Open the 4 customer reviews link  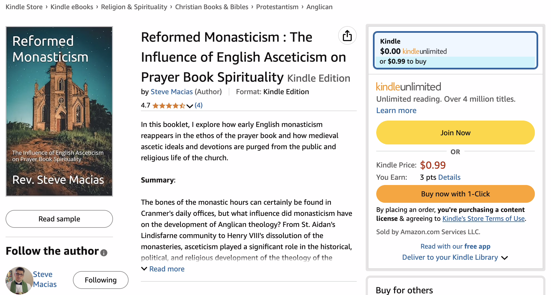click(198, 105)
